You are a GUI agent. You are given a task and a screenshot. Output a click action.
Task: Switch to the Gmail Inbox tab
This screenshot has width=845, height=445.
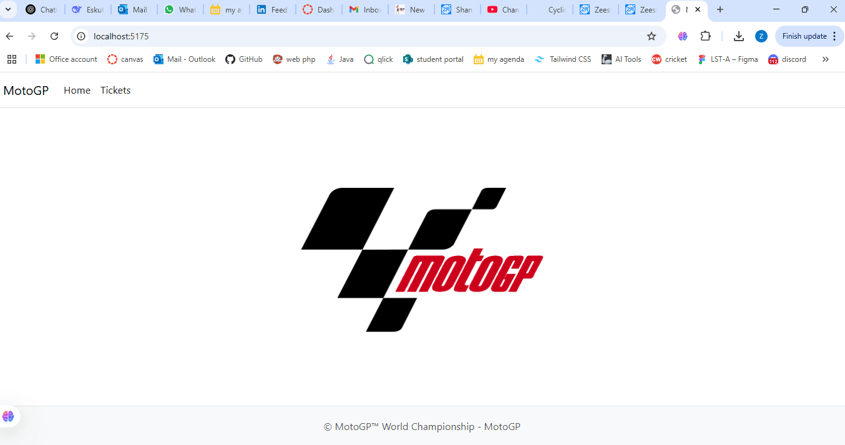tap(365, 9)
